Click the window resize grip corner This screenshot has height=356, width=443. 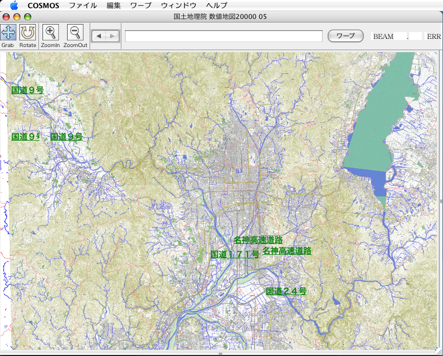point(439,351)
